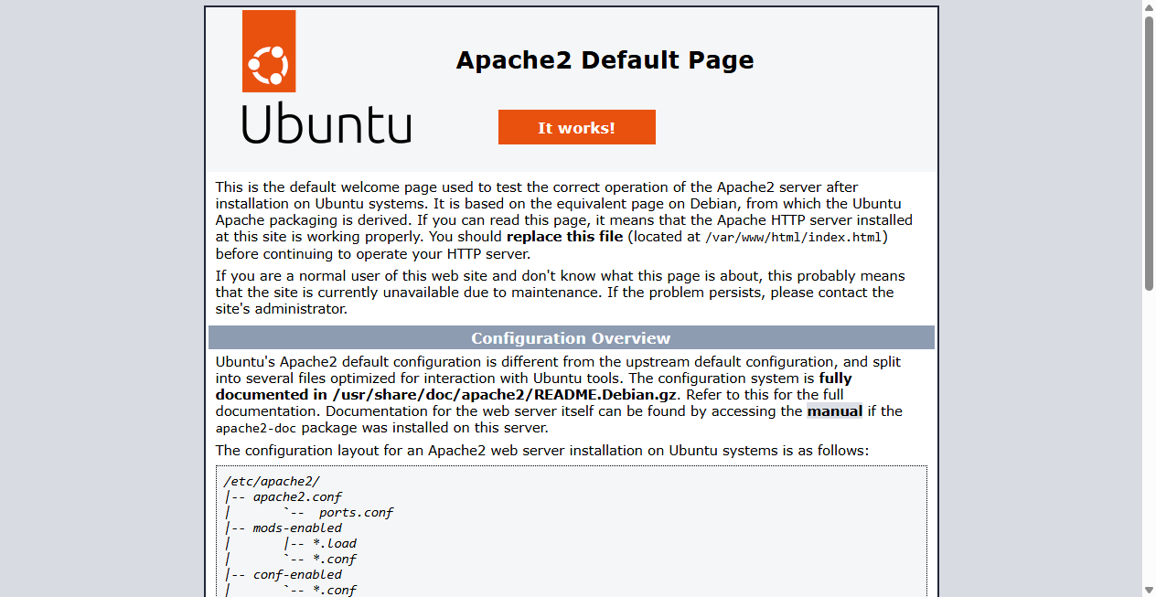Click the "conf-enabled" tree entry
Screen dimensions: 1156x597
pos(297,574)
